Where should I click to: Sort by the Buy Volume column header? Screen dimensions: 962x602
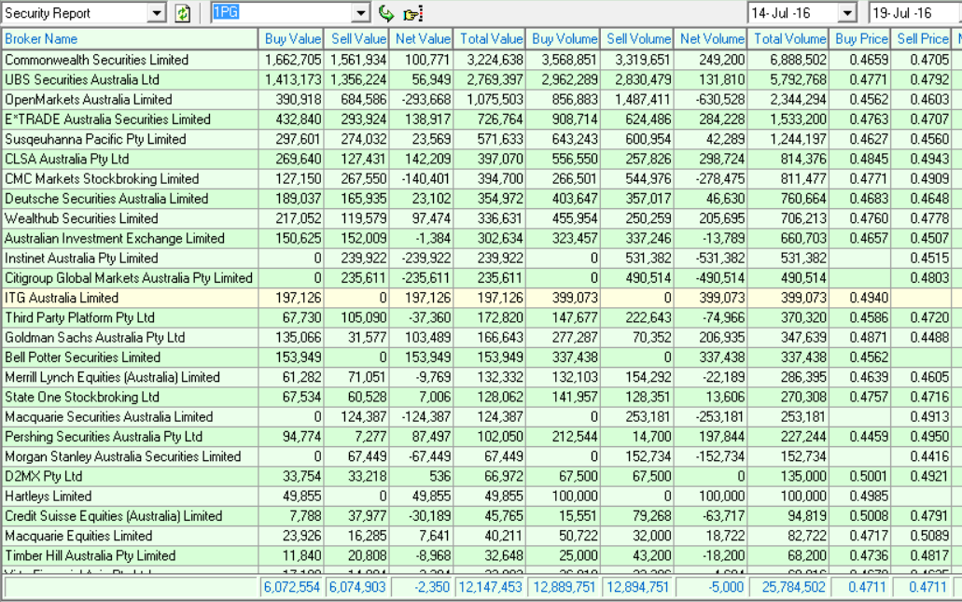[564, 38]
